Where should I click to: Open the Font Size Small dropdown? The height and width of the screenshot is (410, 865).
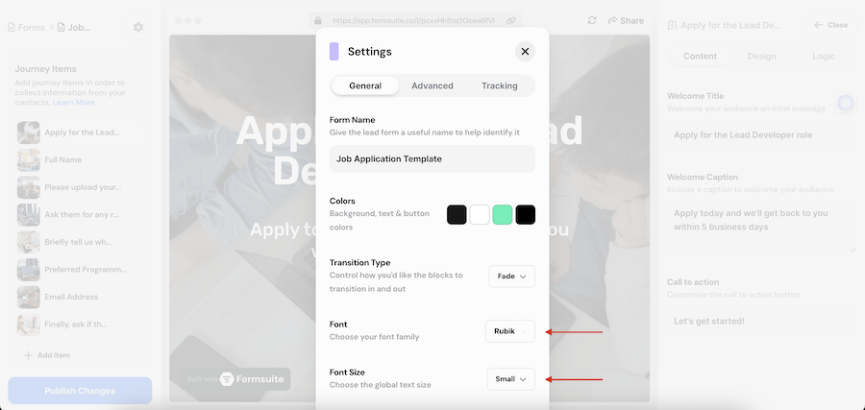pos(511,379)
